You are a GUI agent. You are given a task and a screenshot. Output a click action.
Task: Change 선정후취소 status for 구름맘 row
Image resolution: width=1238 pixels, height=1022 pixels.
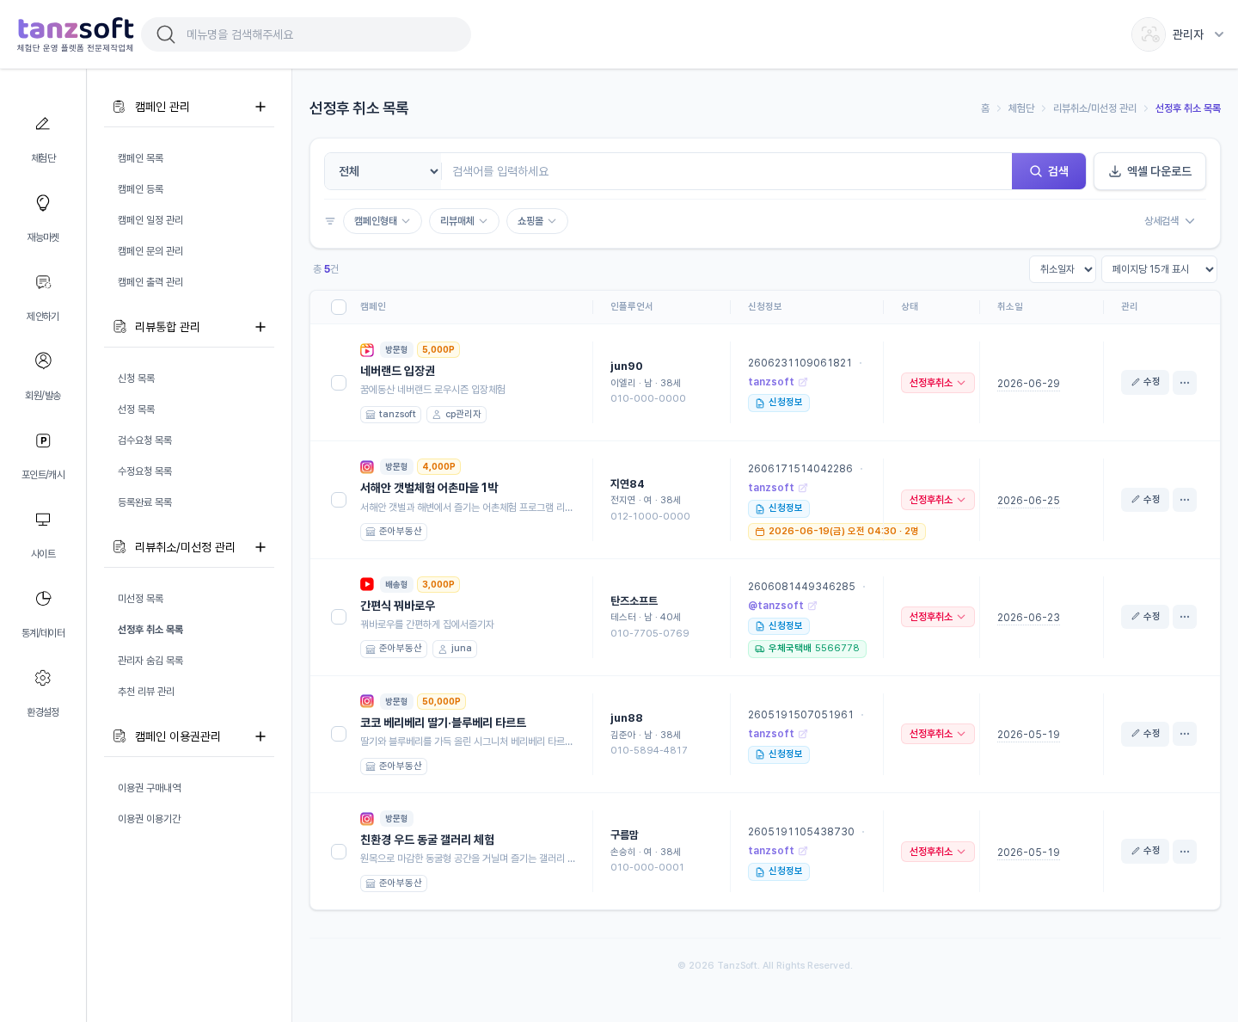pyautogui.click(x=938, y=852)
